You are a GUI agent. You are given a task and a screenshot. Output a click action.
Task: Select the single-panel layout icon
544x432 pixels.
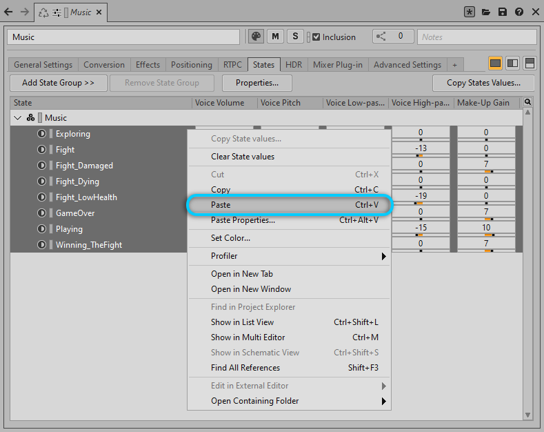[x=495, y=63]
